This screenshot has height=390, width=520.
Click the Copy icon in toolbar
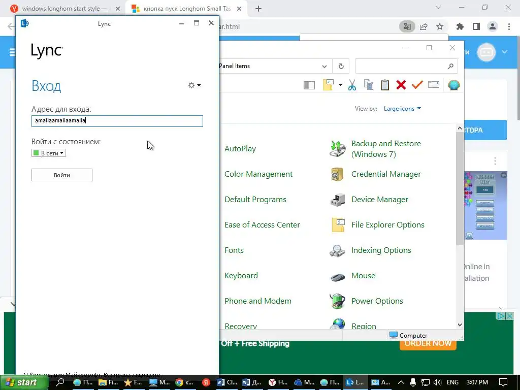[x=369, y=85]
